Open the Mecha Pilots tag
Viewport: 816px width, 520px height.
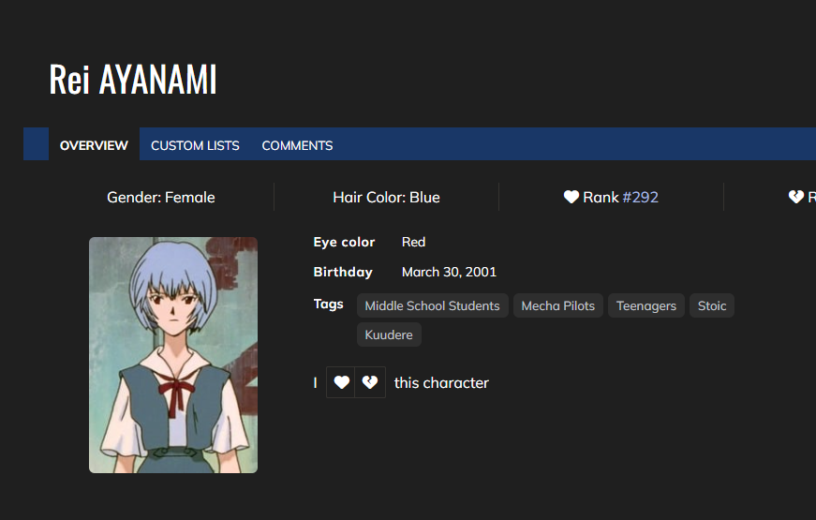558,305
